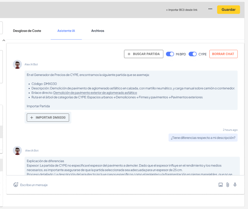Open the Archivos tab
The width and height of the screenshot is (248, 209).
pyautogui.click(x=98, y=31)
